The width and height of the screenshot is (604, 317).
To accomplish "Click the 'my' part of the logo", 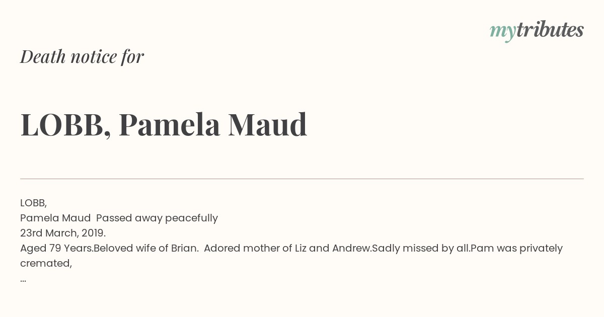I will [x=503, y=33].
